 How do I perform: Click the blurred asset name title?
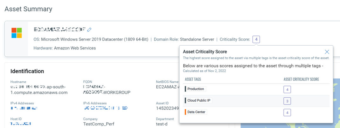coord(60,29)
